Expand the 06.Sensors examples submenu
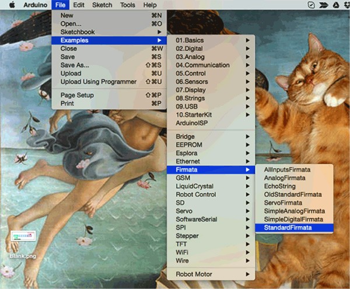This screenshot has height=289, width=350. coord(211,82)
